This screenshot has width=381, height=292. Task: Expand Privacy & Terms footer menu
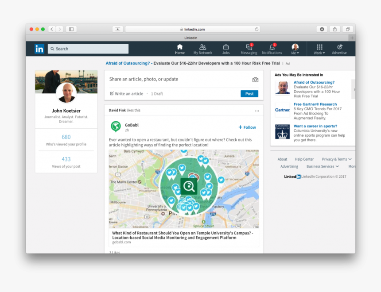point(337,159)
